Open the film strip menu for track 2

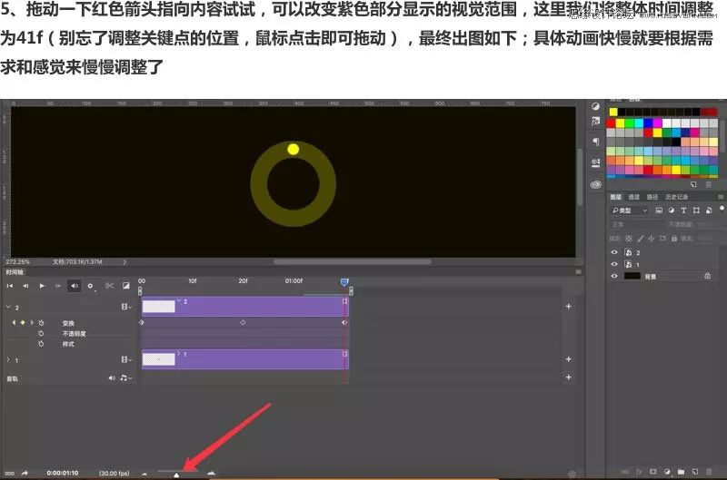pyautogui.click(x=126, y=307)
